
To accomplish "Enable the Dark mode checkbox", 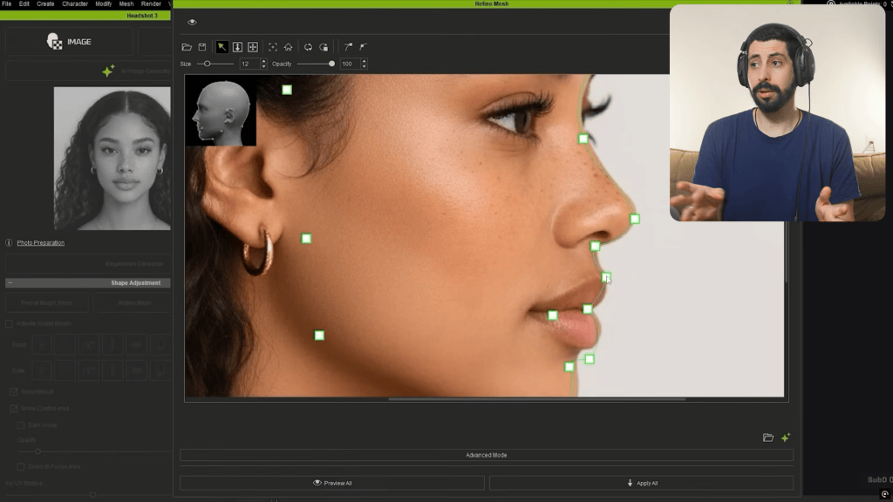I will (x=21, y=425).
